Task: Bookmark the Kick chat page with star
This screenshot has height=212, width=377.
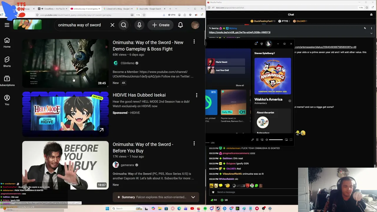Action: tap(367, 8)
